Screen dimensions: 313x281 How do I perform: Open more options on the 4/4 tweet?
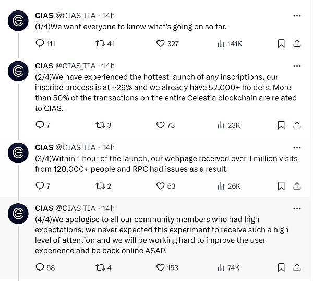click(297, 208)
